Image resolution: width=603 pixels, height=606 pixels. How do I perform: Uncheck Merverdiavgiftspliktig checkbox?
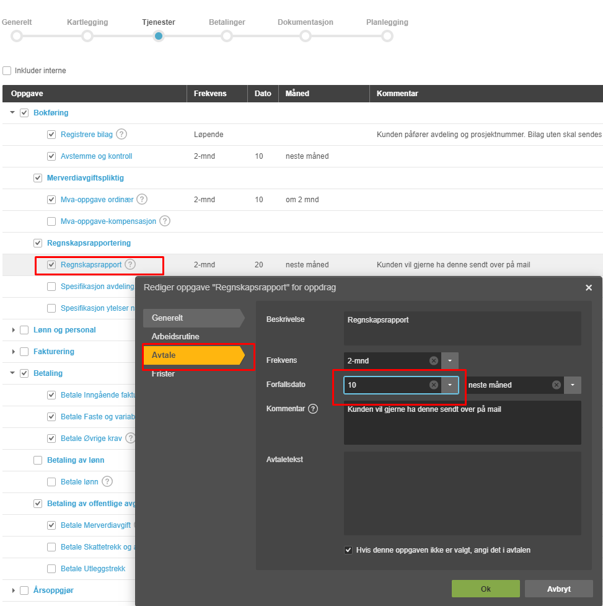(x=37, y=178)
